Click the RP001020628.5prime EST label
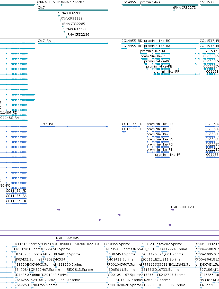Viewport: 219px width, 289px height. 124,285
